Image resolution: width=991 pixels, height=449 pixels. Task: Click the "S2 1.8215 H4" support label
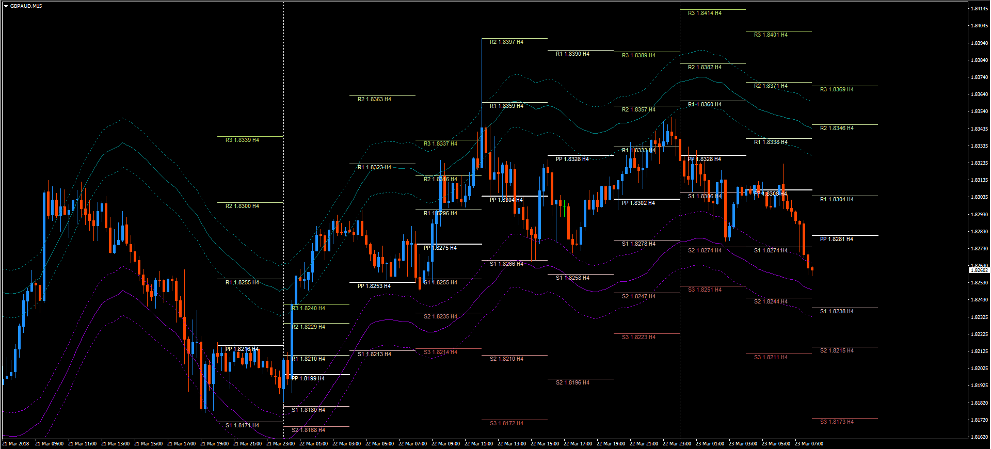coord(837,351)
